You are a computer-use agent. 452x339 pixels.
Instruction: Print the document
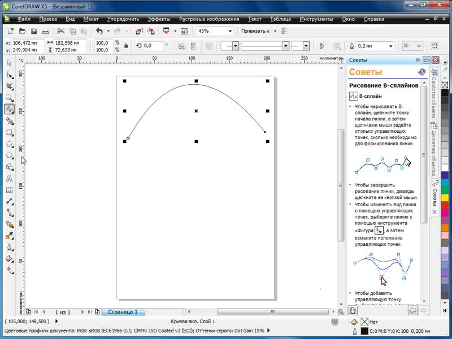(x=45, y=31)
